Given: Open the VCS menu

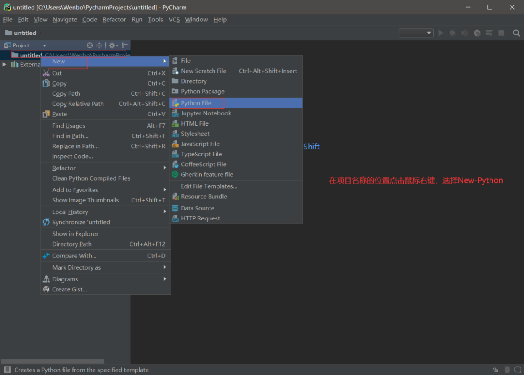Looking at the screenshot, I should point(174,19).
